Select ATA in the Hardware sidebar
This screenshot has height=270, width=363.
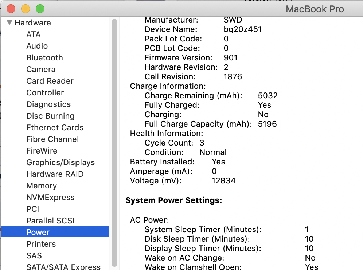pos(34,35)
